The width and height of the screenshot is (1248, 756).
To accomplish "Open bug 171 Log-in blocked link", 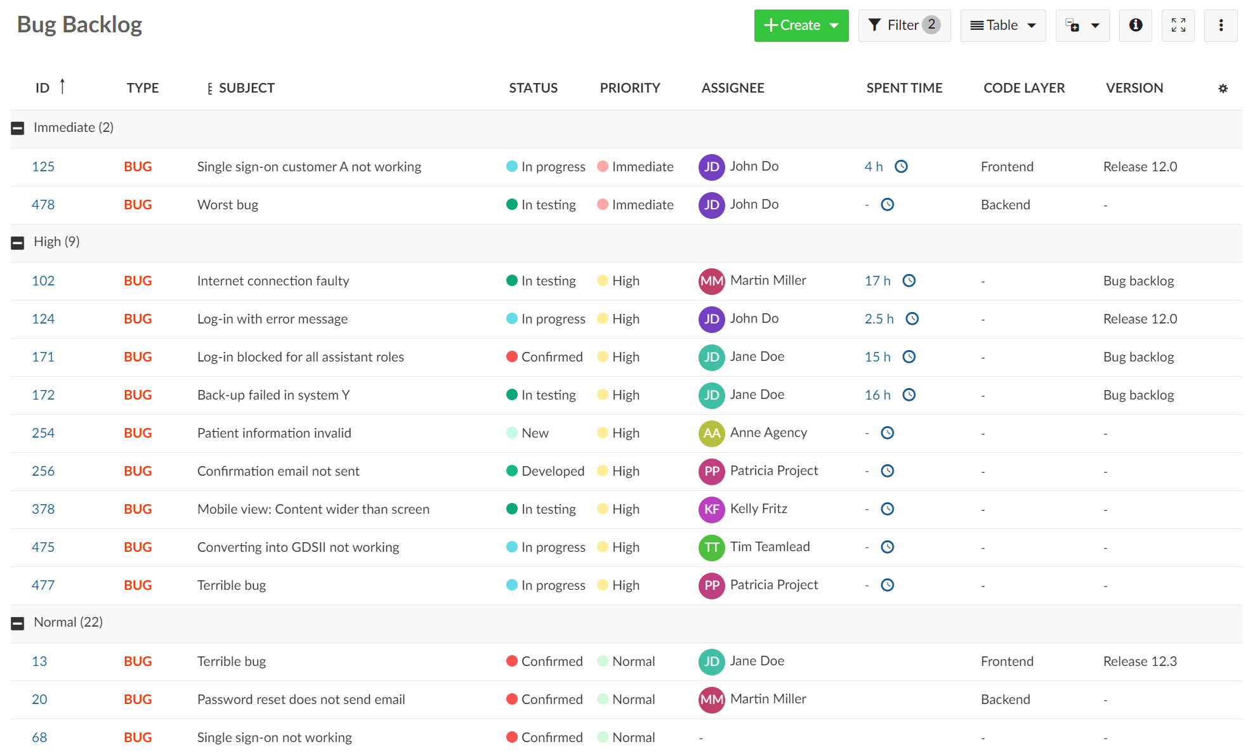I will point(44,356).
